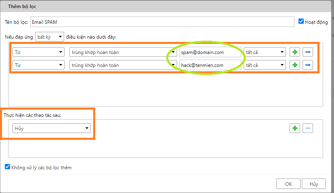Click the điều kiện nào dưới đây text
Viewport: 334px width, 193px height.
(91, 37)
